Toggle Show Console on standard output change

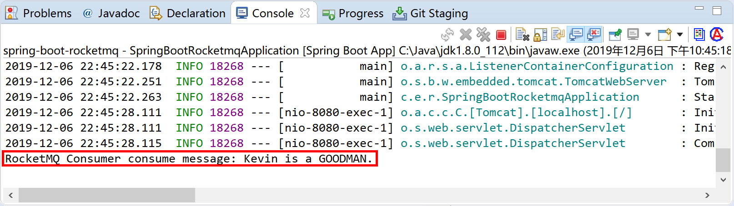(x=576, y=35)
